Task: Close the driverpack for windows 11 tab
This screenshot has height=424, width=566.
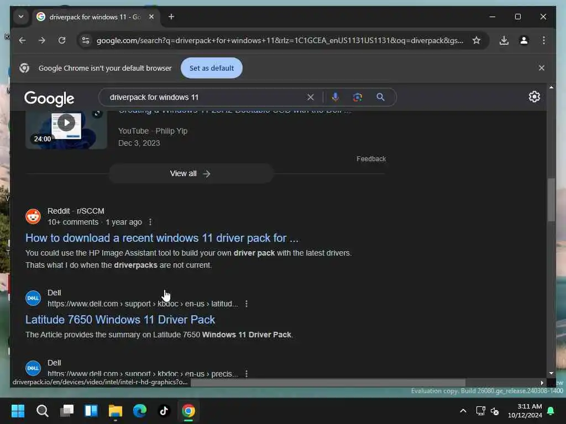Action: [x=151, y=17]
